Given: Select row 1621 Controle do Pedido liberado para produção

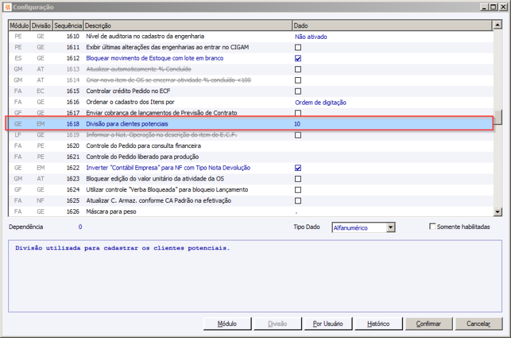Looking at the screenshot, I should (x=250, y=157).
